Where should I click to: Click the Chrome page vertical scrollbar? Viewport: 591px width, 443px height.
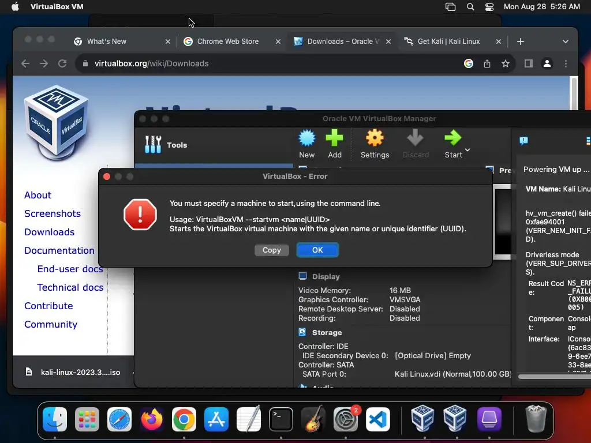click(x=574, y=93)
